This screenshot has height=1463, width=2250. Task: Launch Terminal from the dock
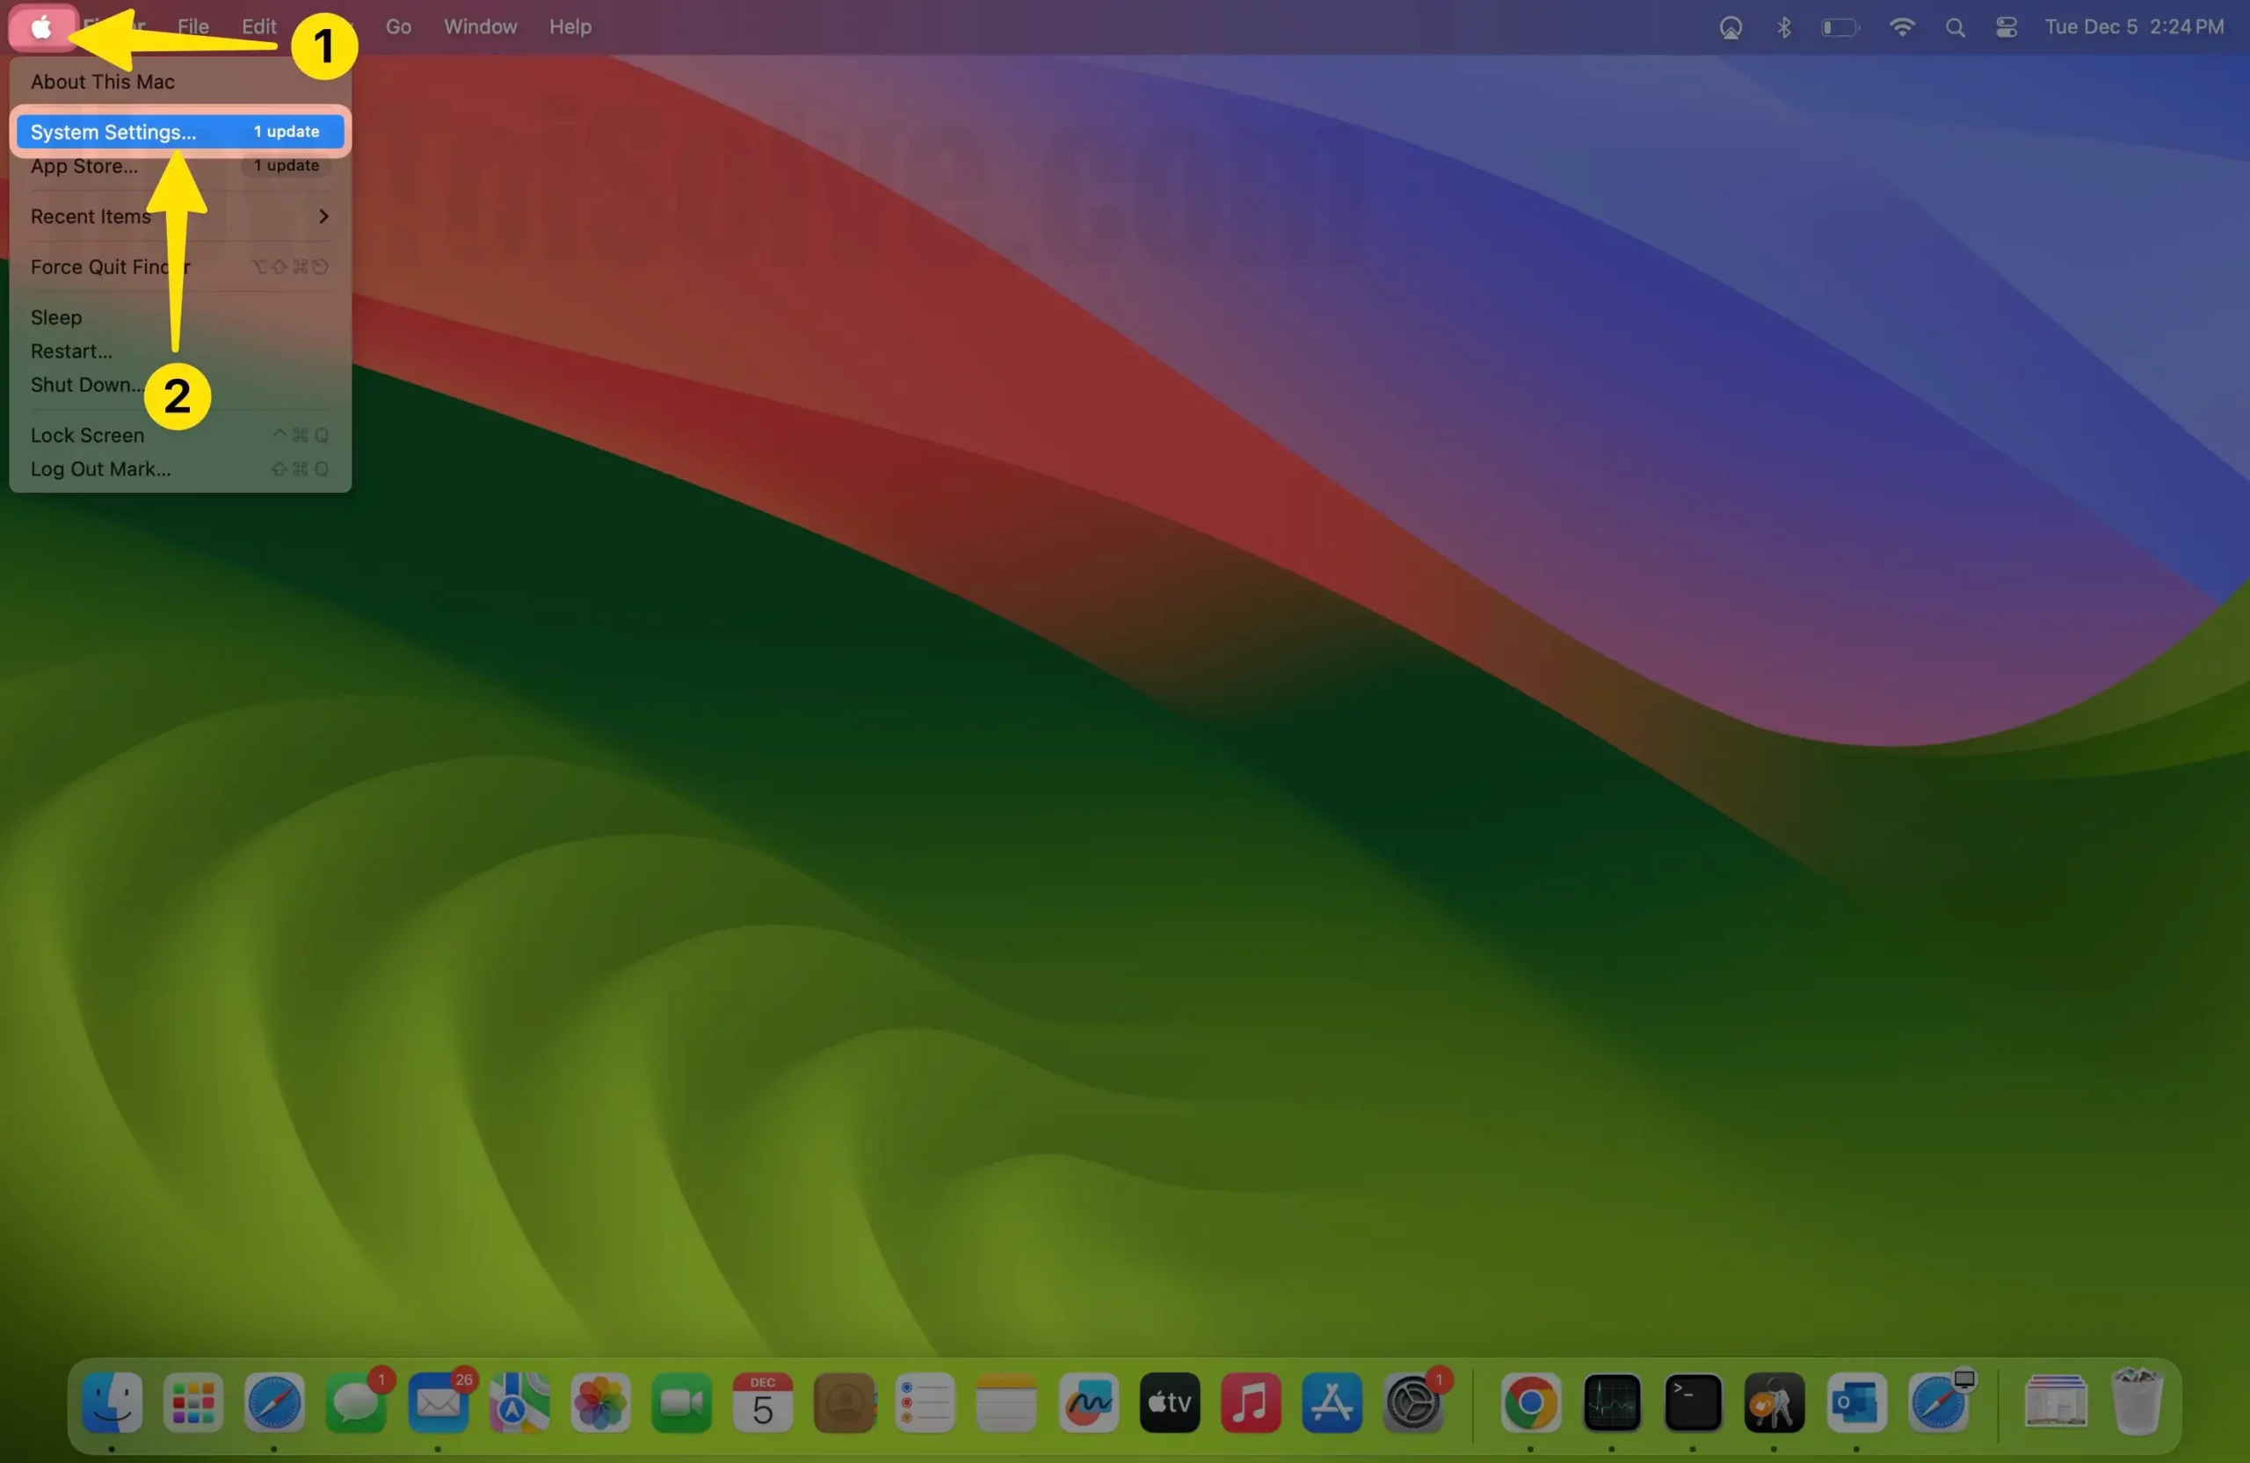1692,1402
